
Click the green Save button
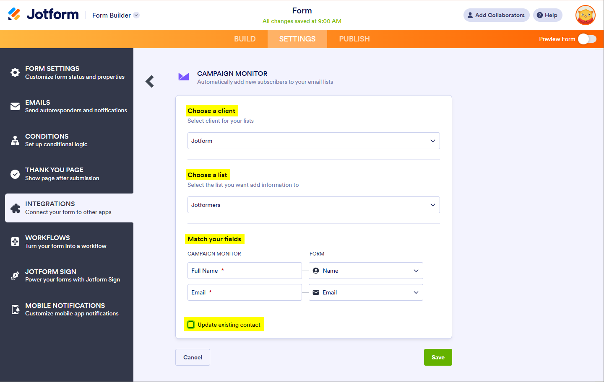[438, 357]
